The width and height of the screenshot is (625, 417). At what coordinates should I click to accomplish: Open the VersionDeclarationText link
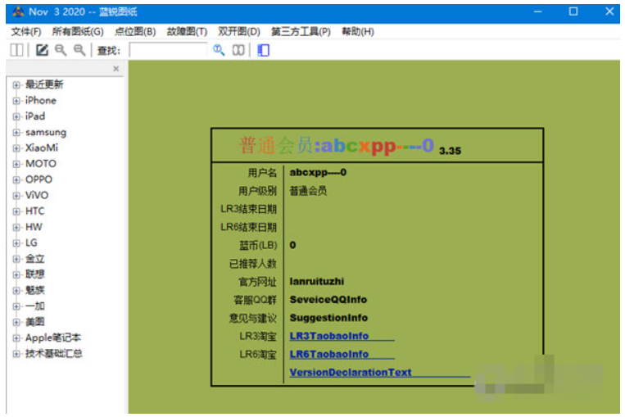pos(351,372)
